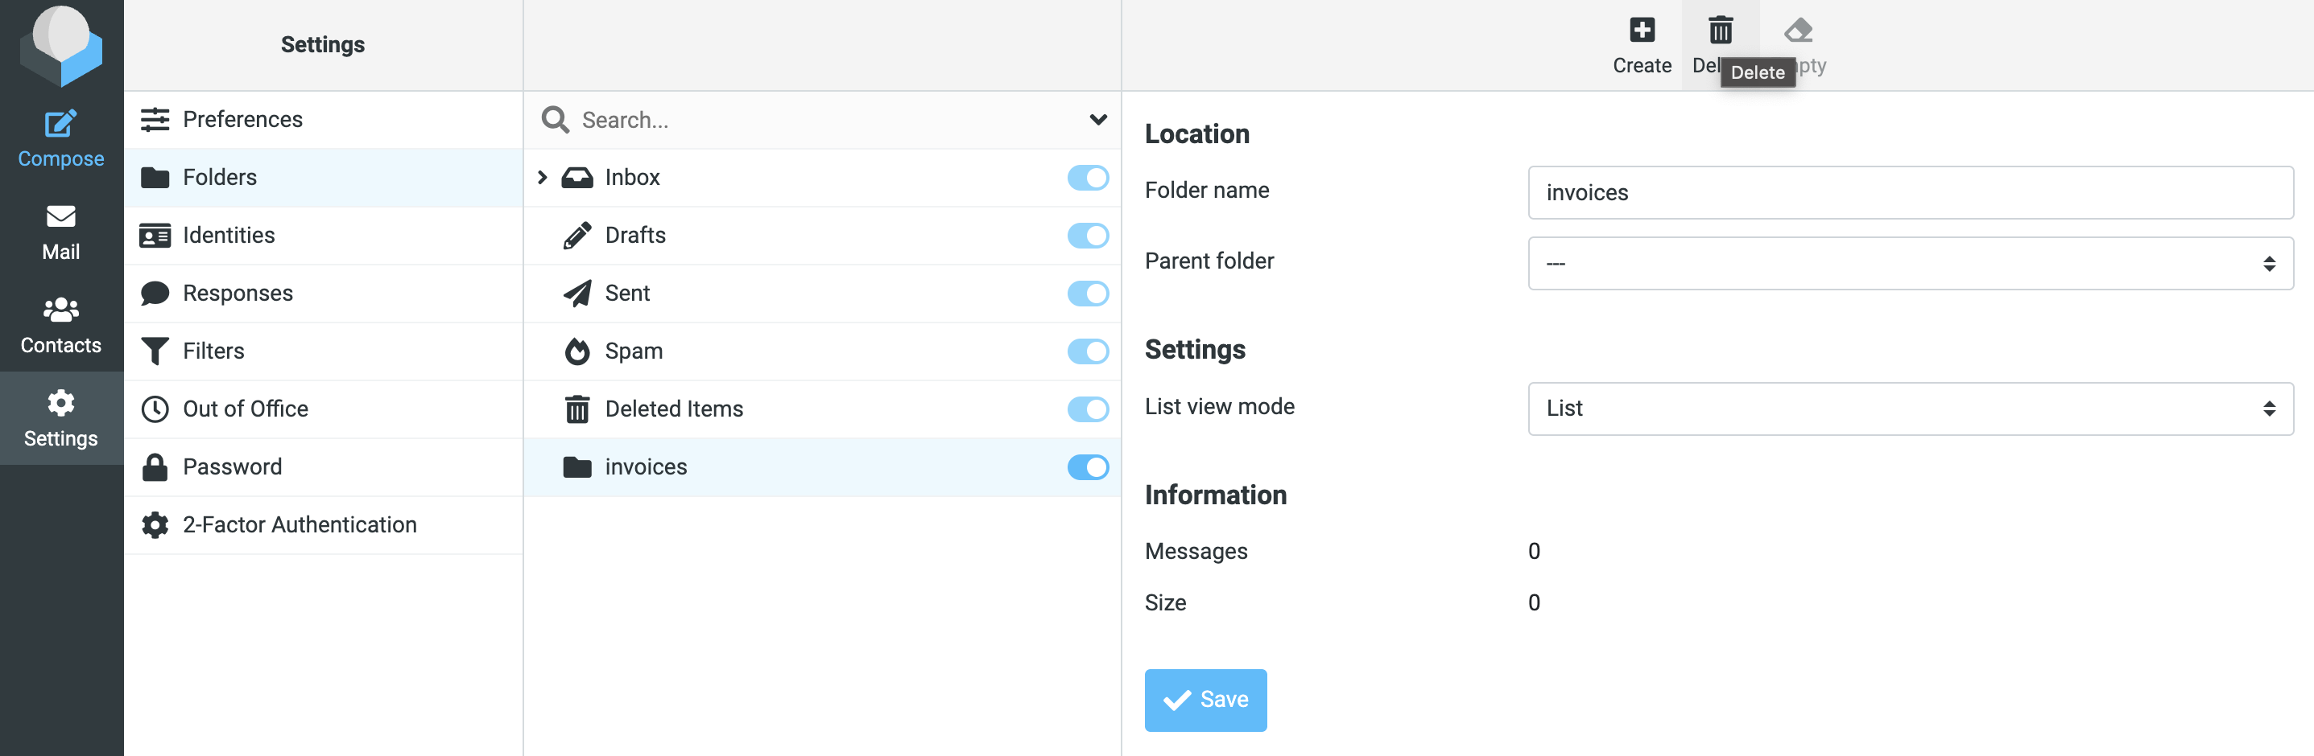The height and width of the screenshot is (756, 2314).
Task: Expand the Inbox folder tree
Action: tap(542, 178)
